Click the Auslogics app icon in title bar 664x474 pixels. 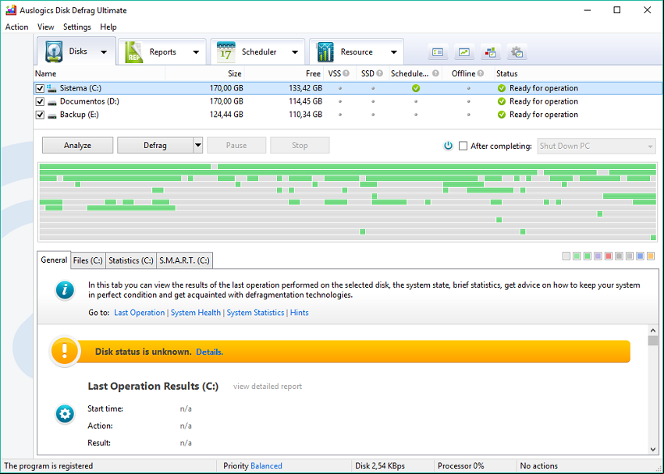coord(11,10)
